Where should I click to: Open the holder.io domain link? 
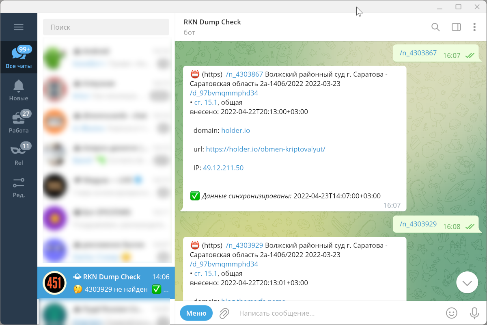click(x=235, y=130)
